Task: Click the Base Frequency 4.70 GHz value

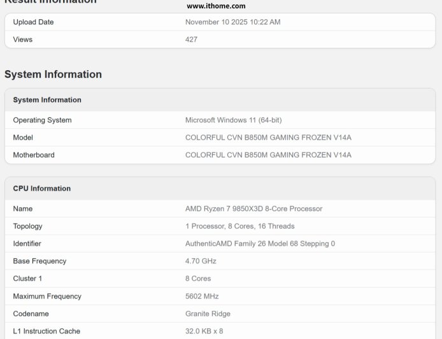Action: pos(201,261)
